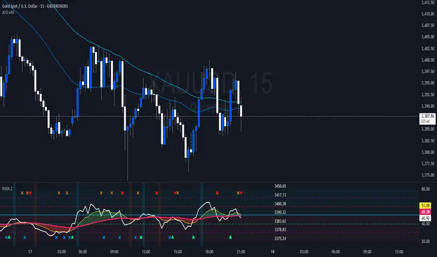Click the 3,412.50 price axis label

[x=428, y=2]
